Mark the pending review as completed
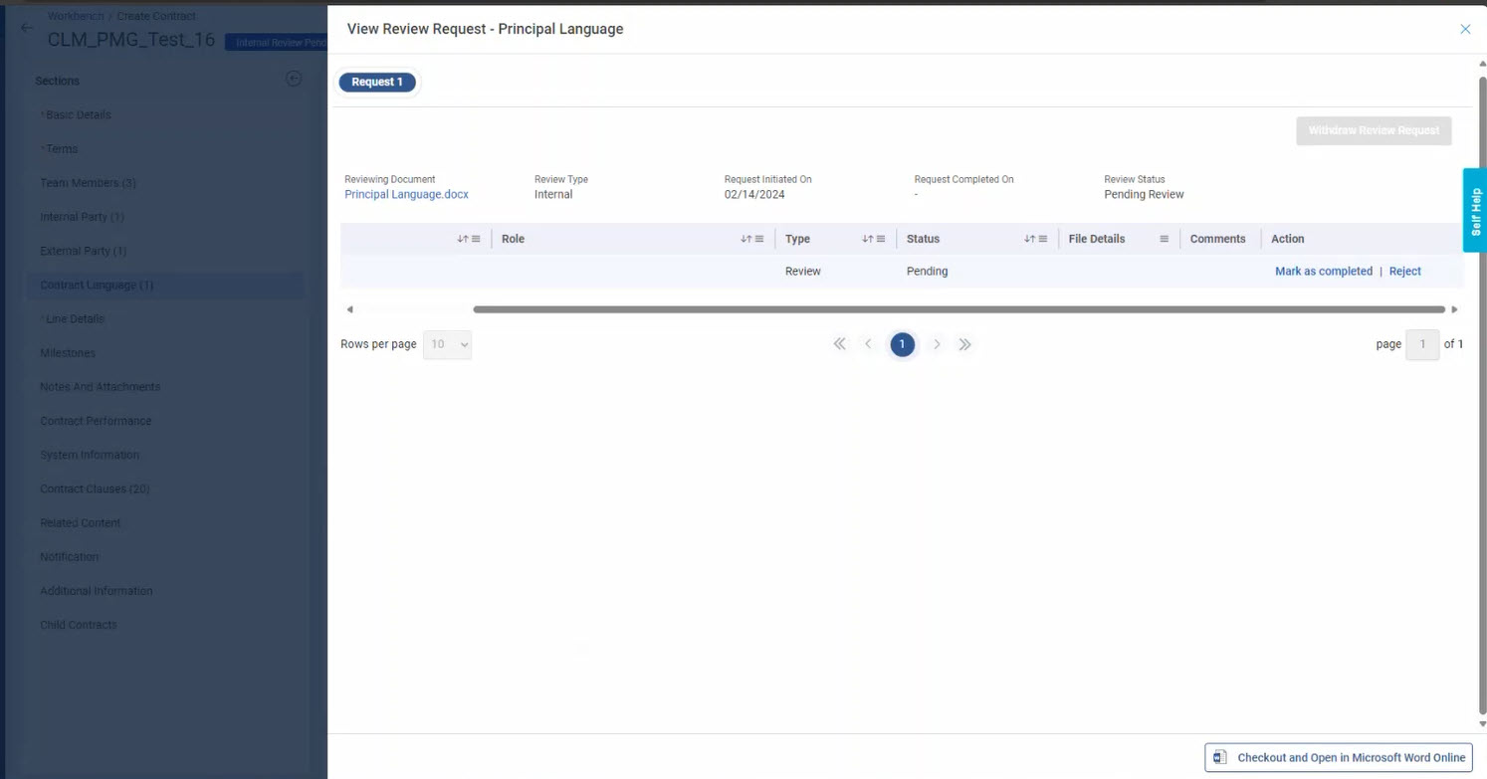 point(1323,271)
